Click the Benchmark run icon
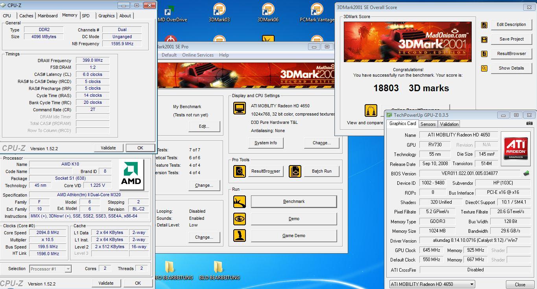537x289 pixels. [x=240, y=202]
